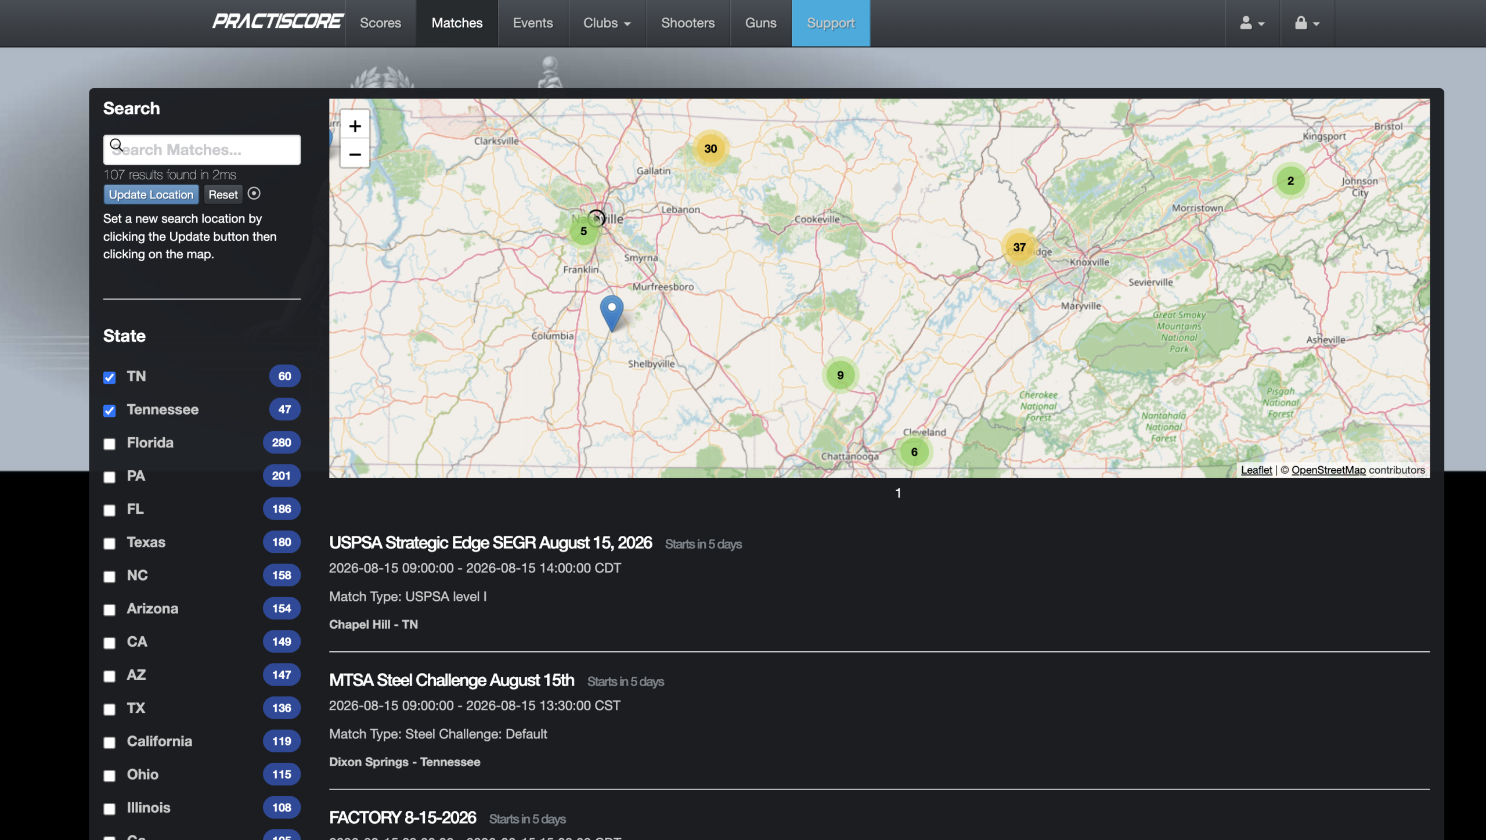Click "Match Type: Steel Challenge: Default" text
Screen dimensions: 1486x840
tap(438, 734)
